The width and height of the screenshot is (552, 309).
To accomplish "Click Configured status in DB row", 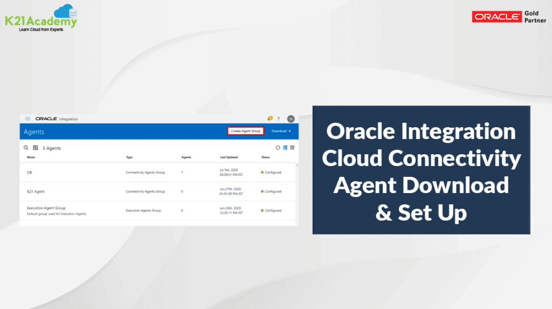I will (271, 172).
